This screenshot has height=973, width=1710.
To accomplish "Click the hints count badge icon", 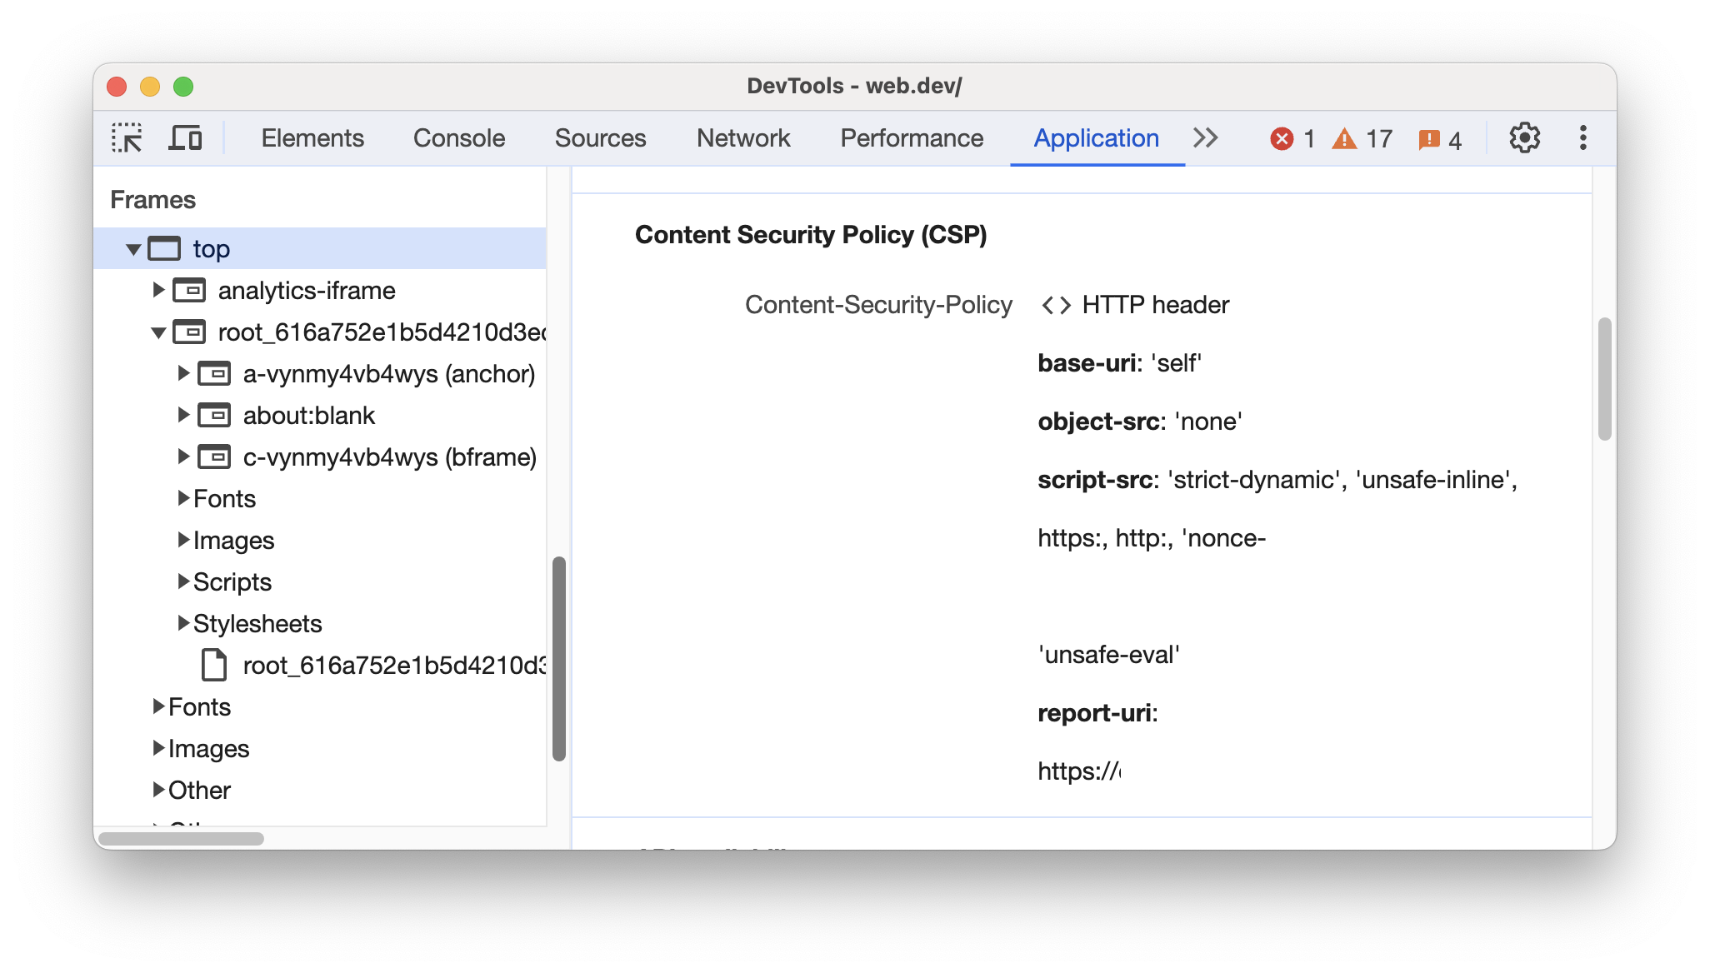I will (1434, 137).
